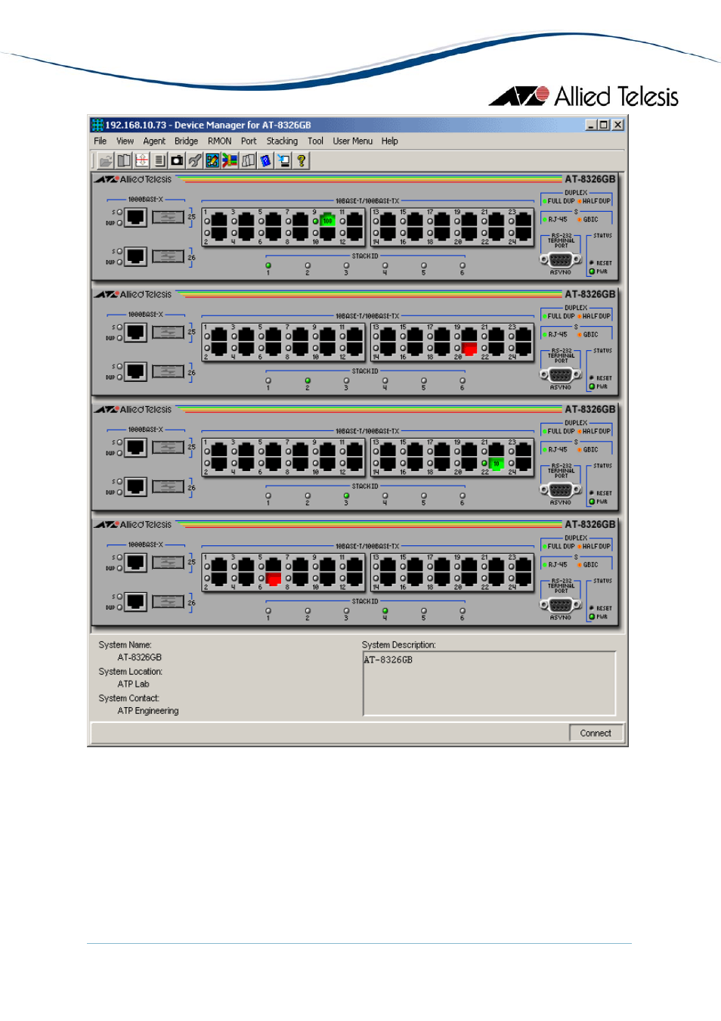Click the Device Manager title bar icon

97,125
